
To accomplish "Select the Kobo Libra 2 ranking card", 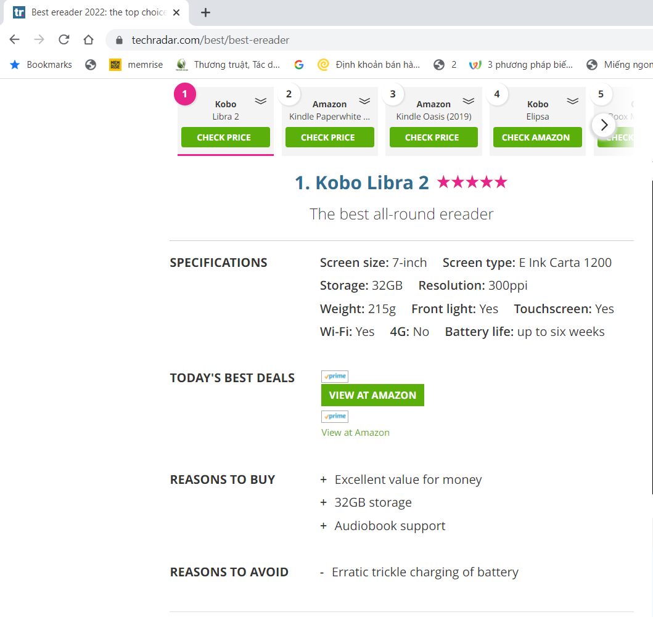I will [x=225, y=121].
